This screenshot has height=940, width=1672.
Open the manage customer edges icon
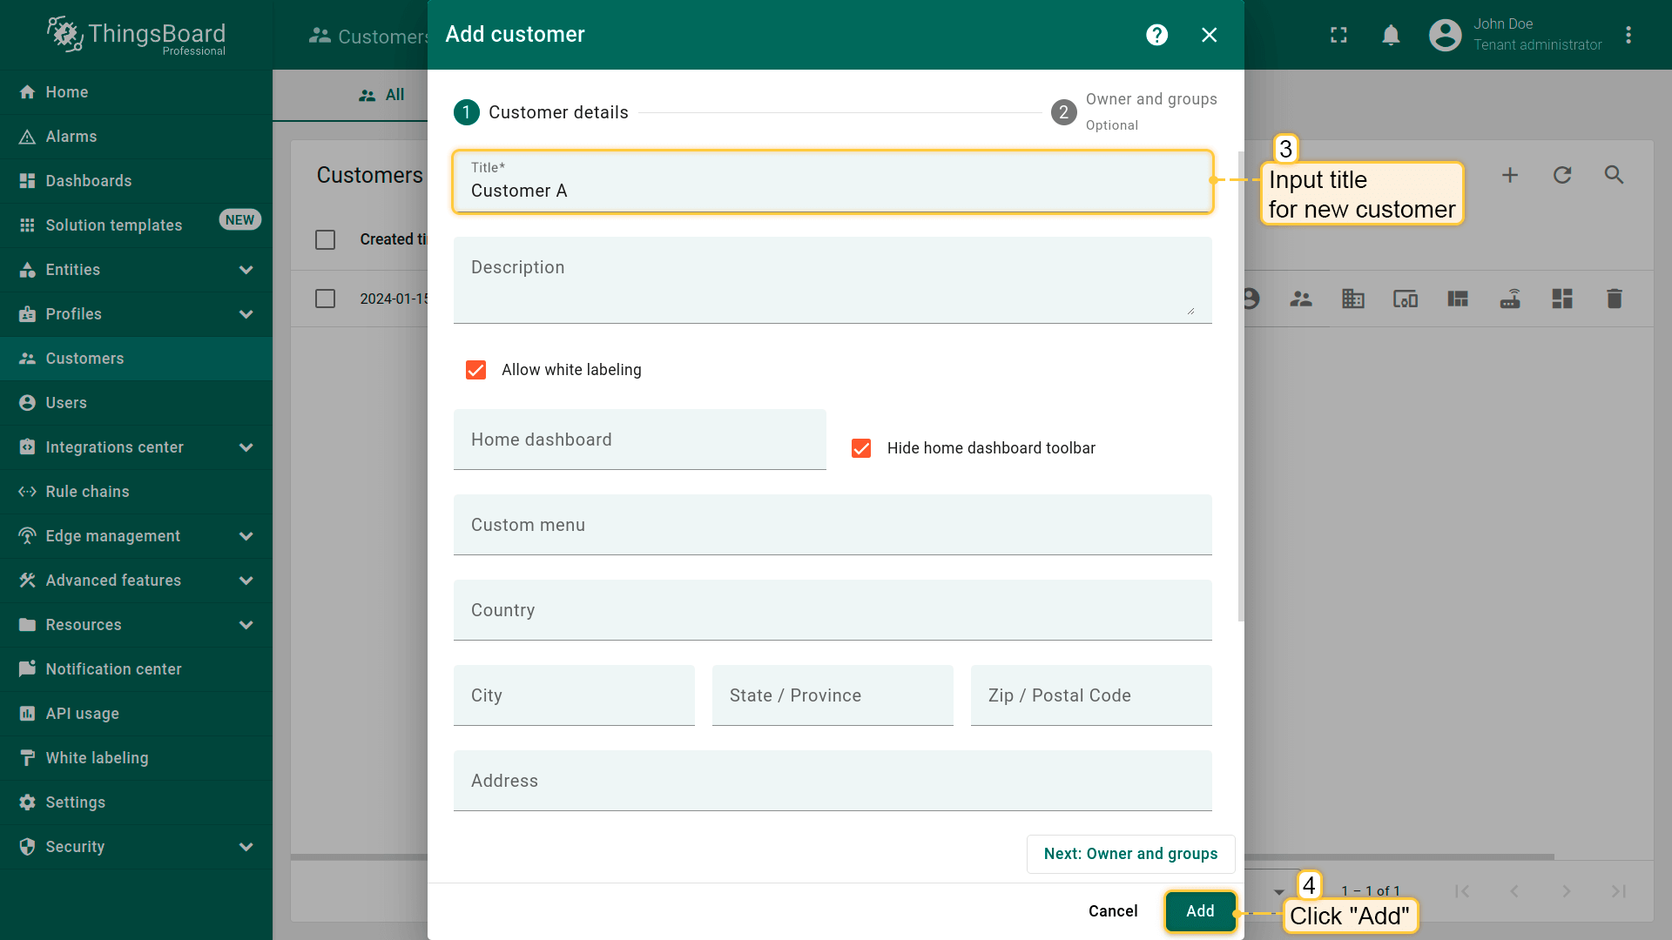pos(1510,299)
